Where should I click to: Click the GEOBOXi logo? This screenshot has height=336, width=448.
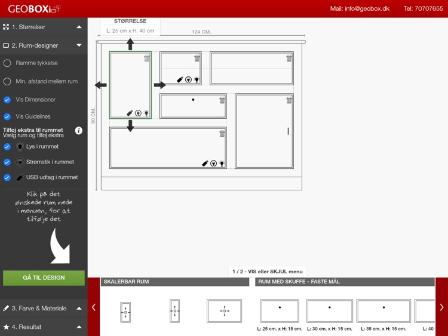33,9
